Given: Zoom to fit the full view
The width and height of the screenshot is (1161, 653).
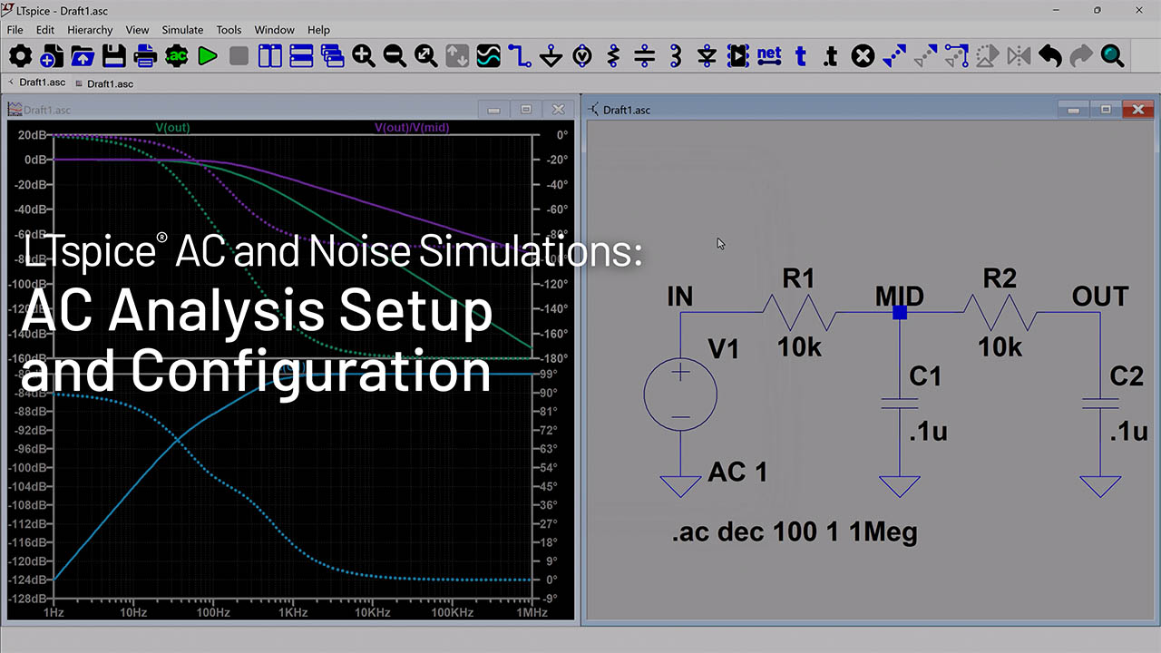Looking at the screenshot, I should pyautogui.click(x=426, y=56).
